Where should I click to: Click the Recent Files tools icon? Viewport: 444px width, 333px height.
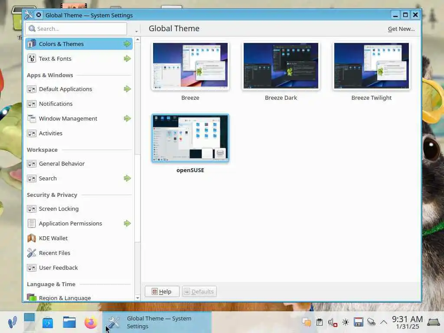[x=31, y=253]
